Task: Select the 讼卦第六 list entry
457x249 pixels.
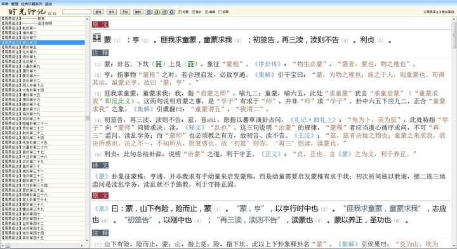Action: point(43,52)
